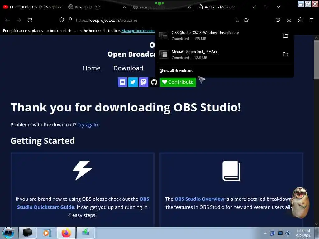Open the Firefox taskbar icon
This screenshot has height=239, width=319.
pos(66,233)
